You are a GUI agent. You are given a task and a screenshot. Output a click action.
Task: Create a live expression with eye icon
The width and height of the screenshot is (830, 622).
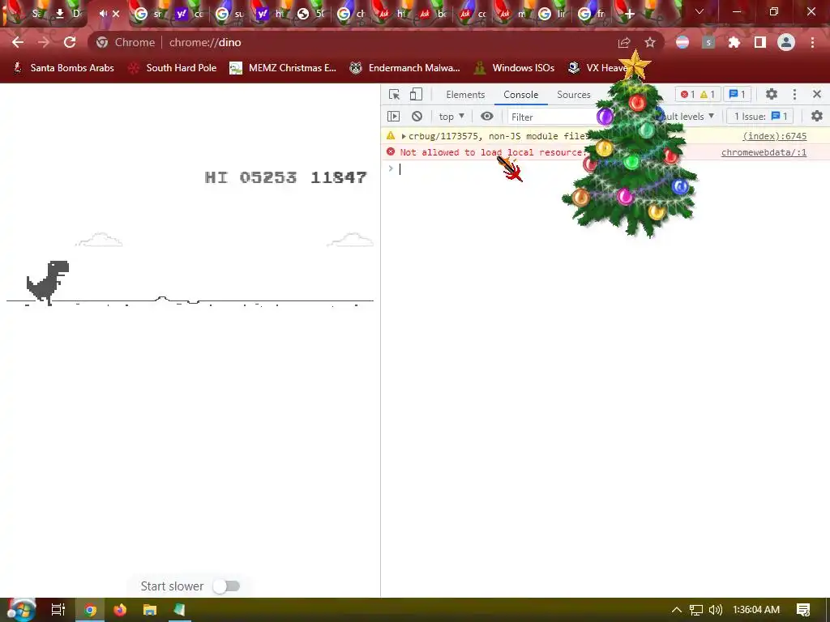487,117
